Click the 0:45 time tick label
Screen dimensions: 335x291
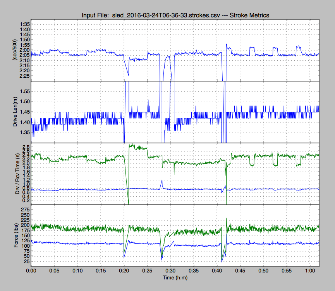point(240,271)
